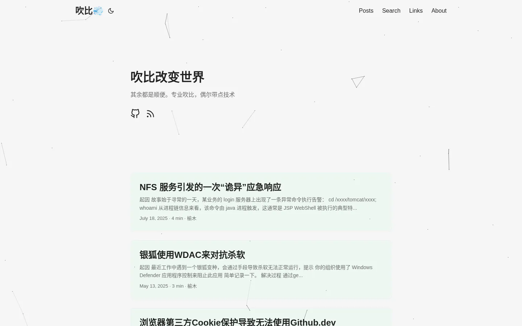Go to the 吹比 site logo
This screenshot has width=522, height=326.
click(x=89, y=11)
